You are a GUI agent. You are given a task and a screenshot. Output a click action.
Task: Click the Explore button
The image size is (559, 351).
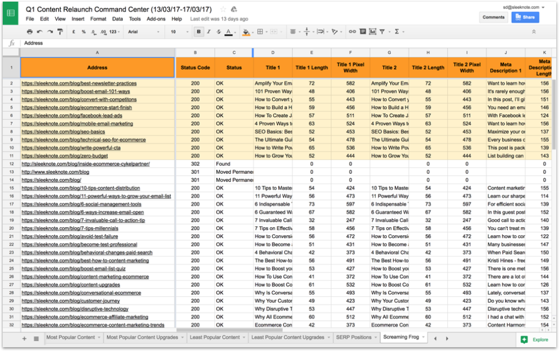coord(536,340)
